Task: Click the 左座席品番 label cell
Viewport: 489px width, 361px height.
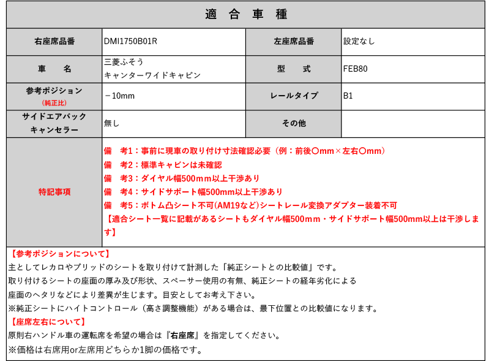Action: tap(293, 42)
